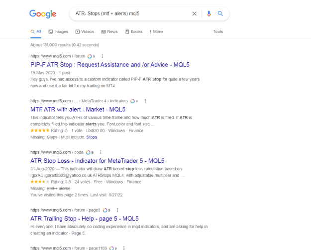This screenshot has width=311, height=250.
Task: Select the All results tab
Action: pyautogui.click(x=36, y=31)
